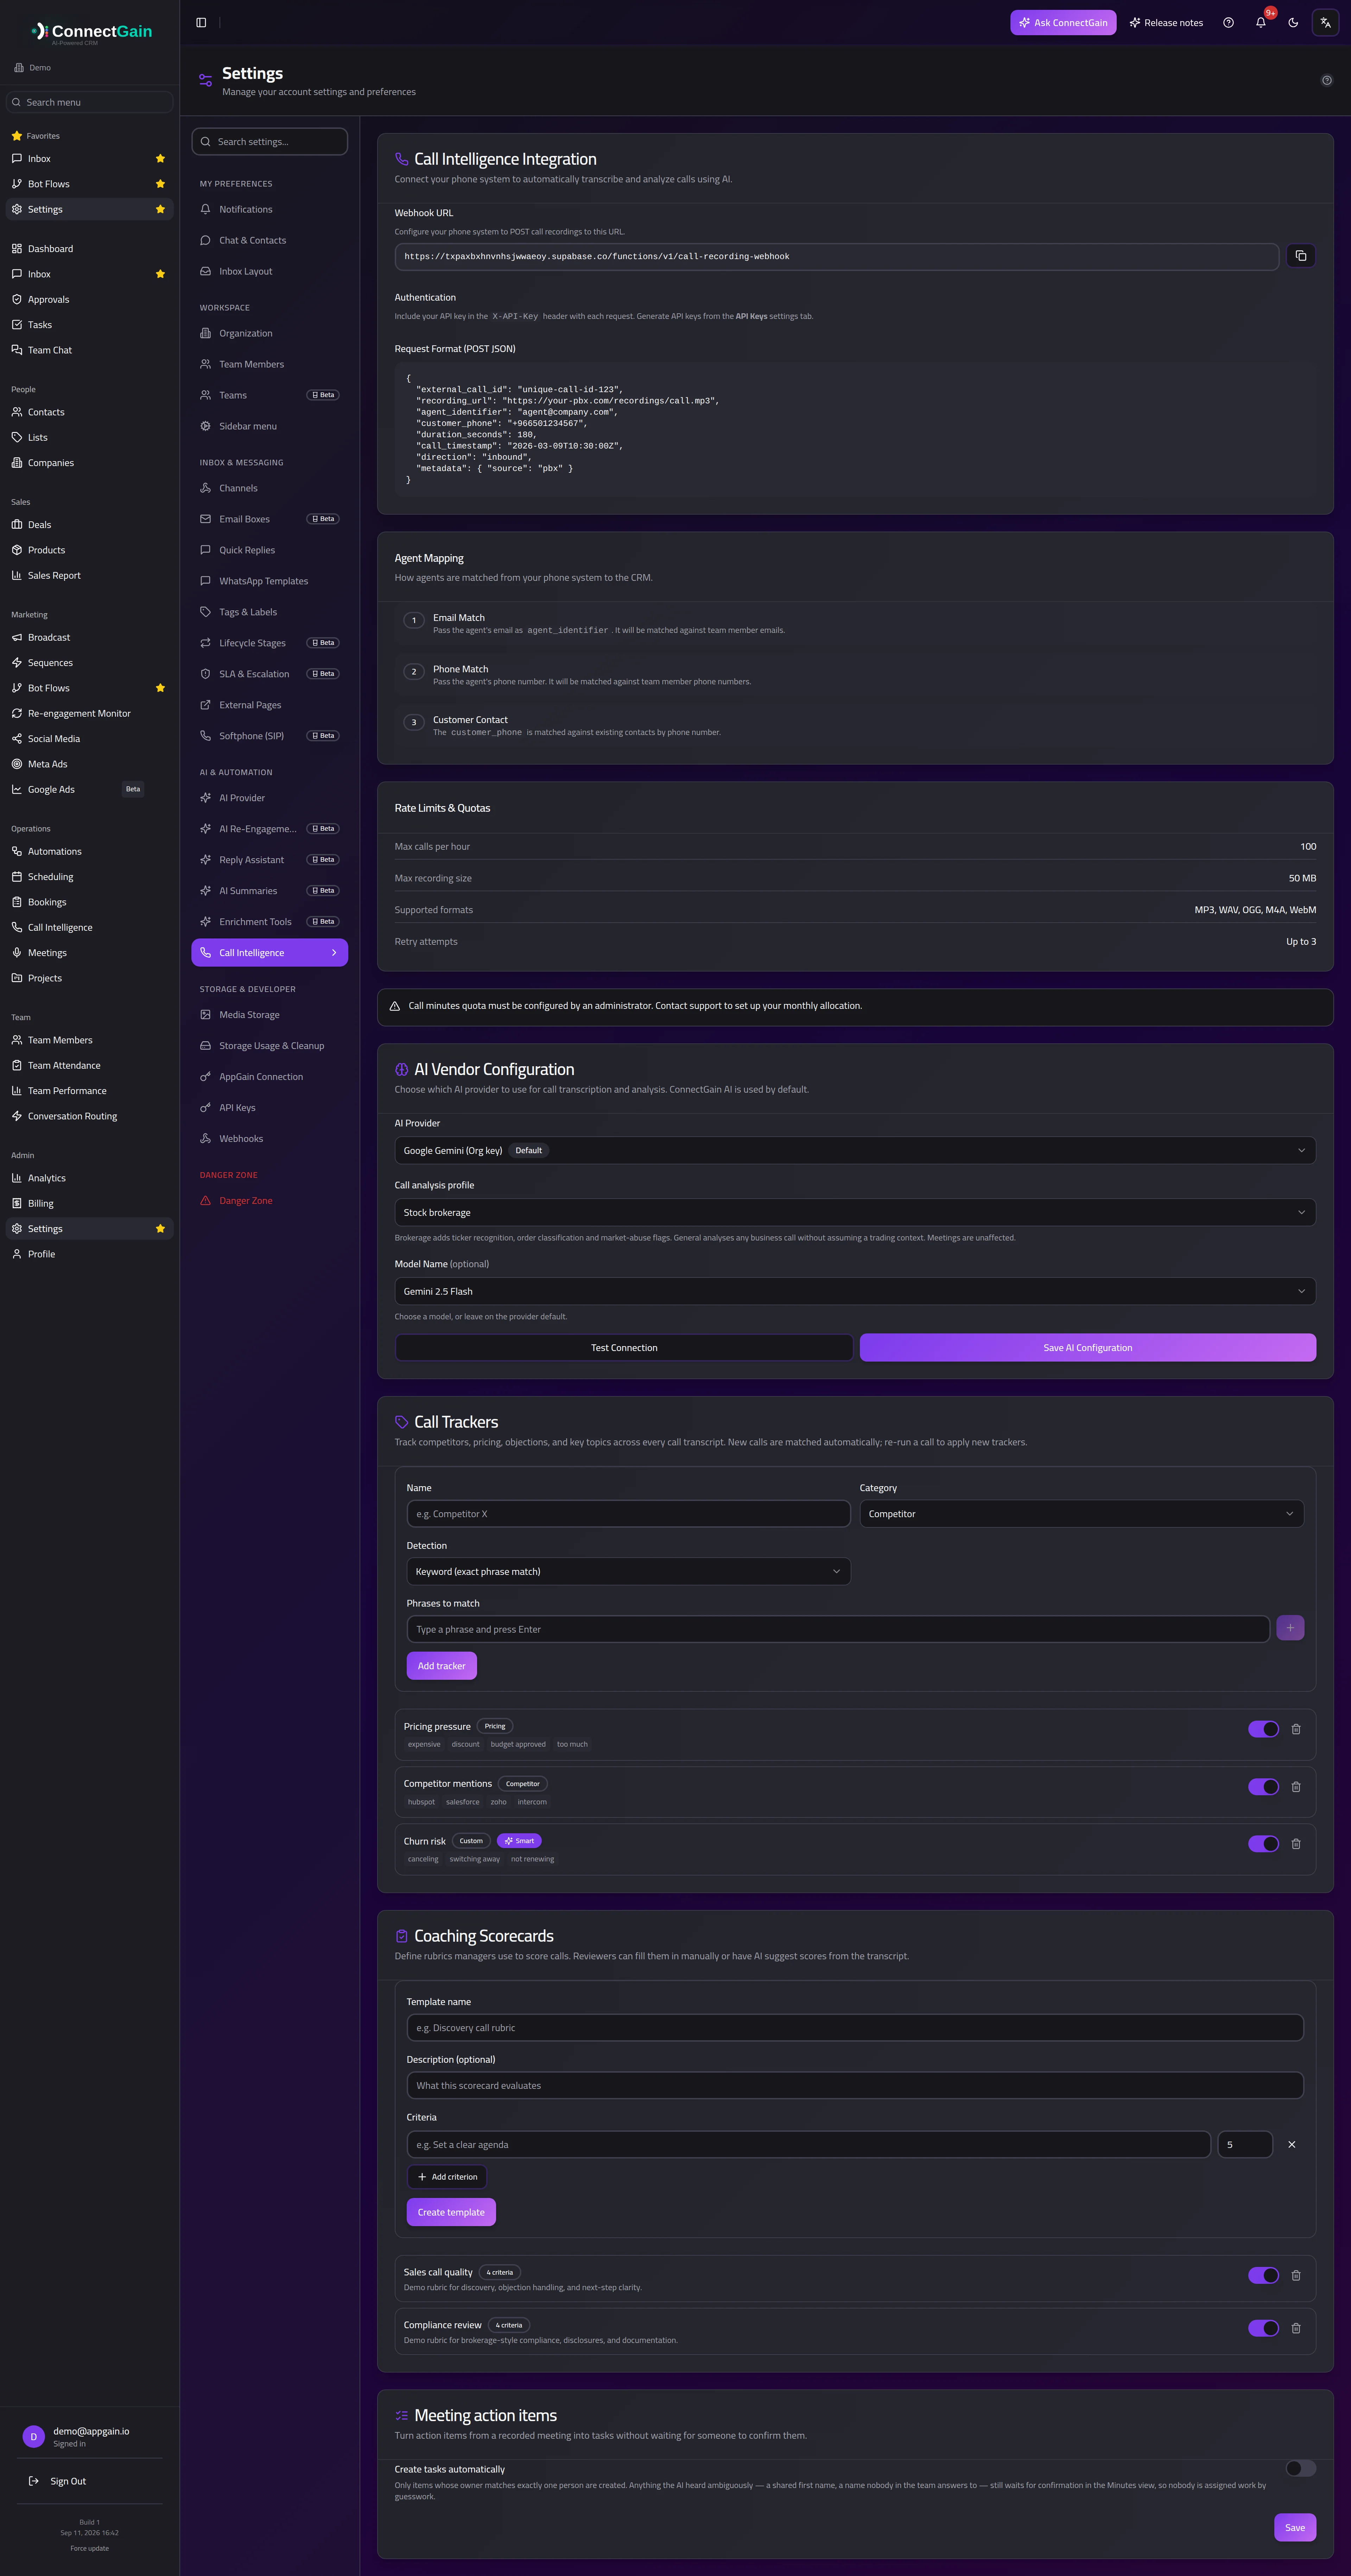1351x2576 pixels.
Task: Toggle off Sales call quality scorecard
Action: pos(1263,2275)
